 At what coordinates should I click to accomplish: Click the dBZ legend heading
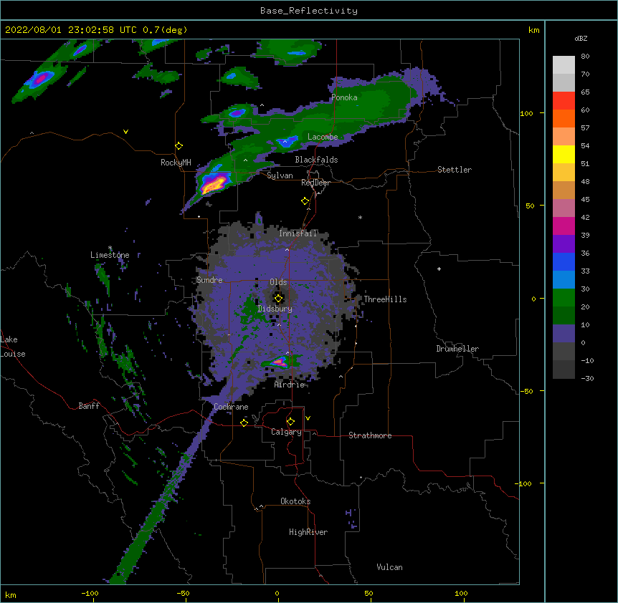[581, 39]
